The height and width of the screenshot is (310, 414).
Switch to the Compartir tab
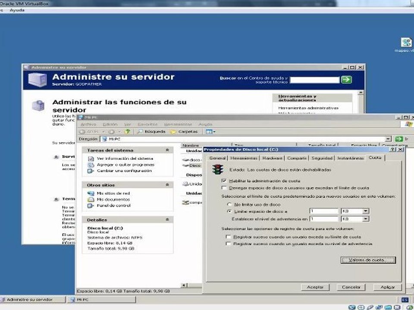pyautogui.click(x=297, y=158)
